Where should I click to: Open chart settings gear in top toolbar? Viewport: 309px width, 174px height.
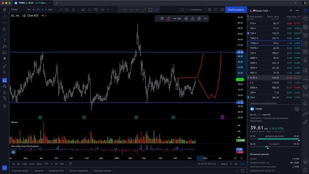tap(210, 10)
